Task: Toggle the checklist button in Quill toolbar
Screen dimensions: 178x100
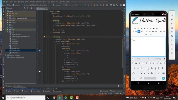Action: tap(153, 31)
